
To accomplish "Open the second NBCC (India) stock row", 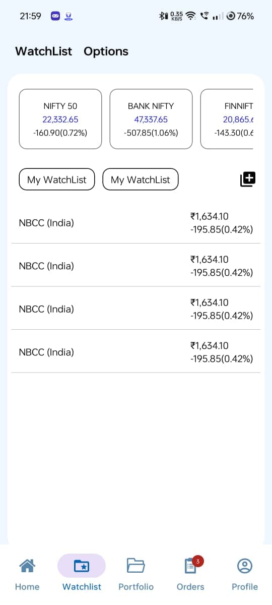I will pyautogui.click(x=136, y=266).
